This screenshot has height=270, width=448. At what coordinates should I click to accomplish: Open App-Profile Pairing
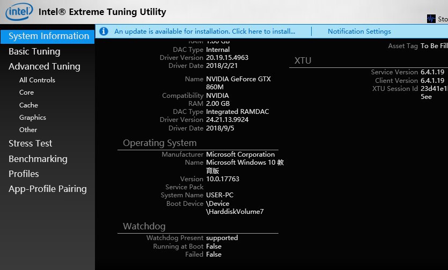coord(47,189)
